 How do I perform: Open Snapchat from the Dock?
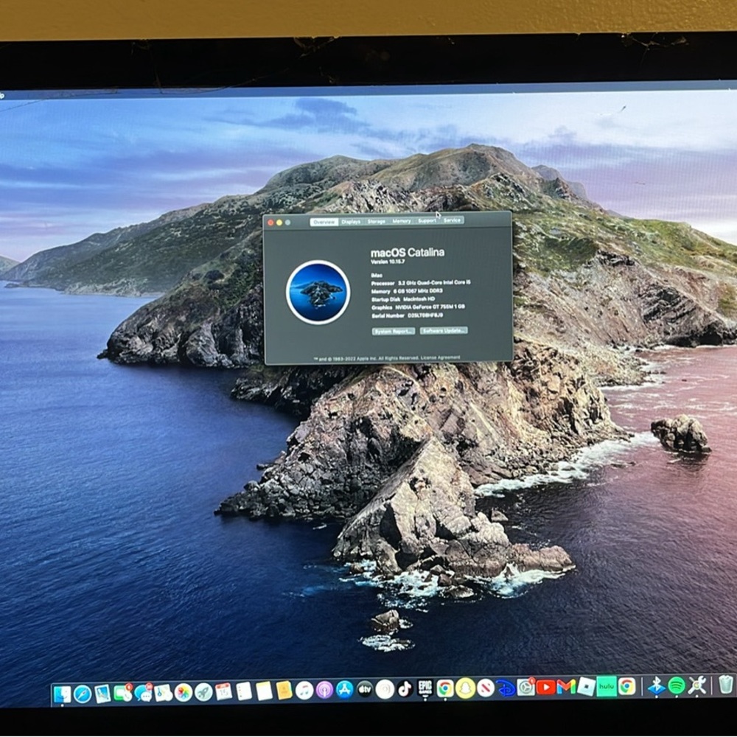coord(465,688)
